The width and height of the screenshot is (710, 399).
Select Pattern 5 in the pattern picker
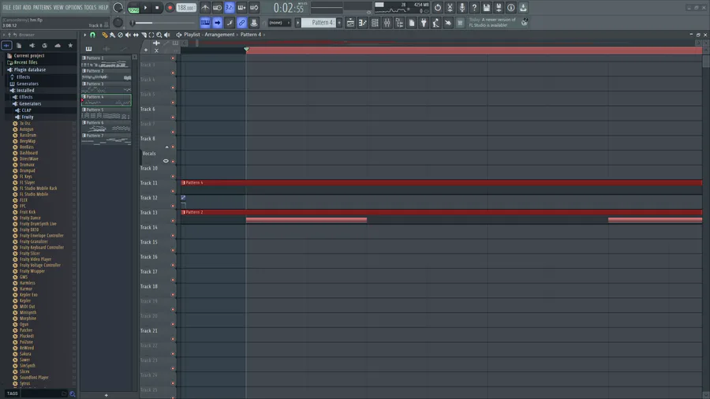[106, 113]
